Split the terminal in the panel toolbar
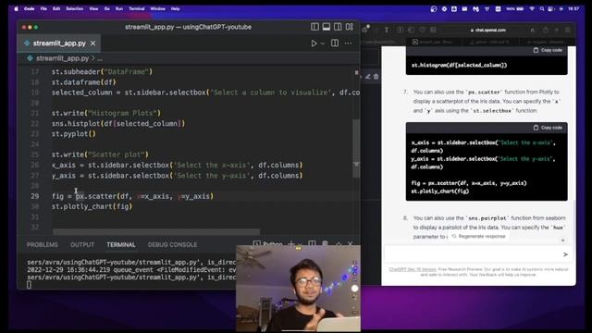The width and height of the screenshot is (592, 333). click(x=312, y=243)
